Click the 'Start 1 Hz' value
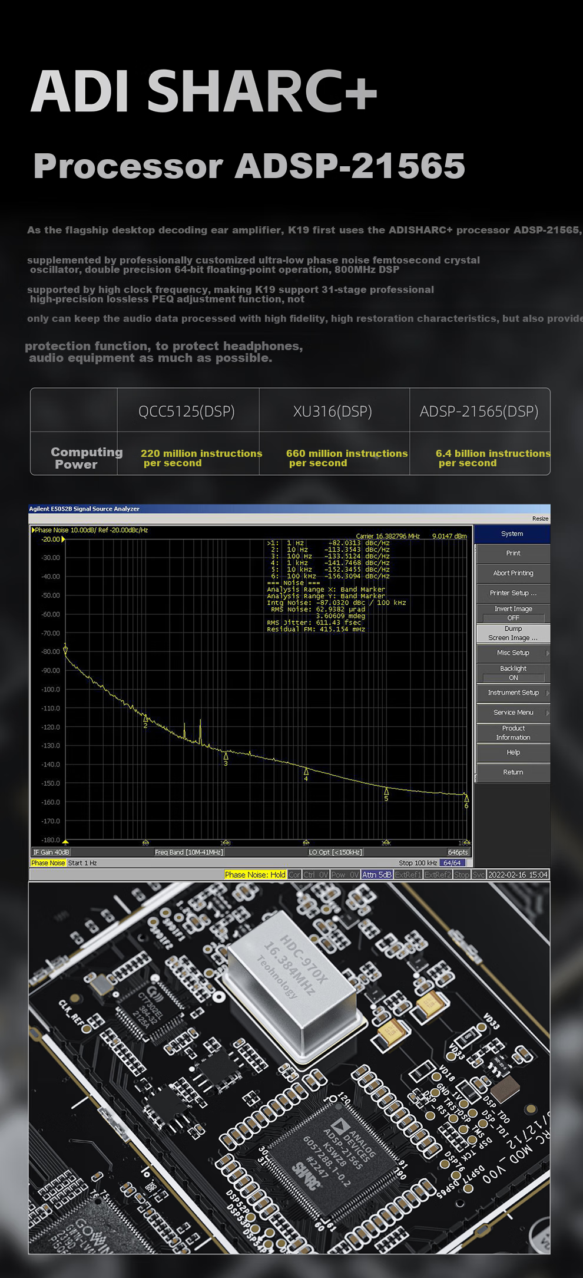 pos(82,863)
